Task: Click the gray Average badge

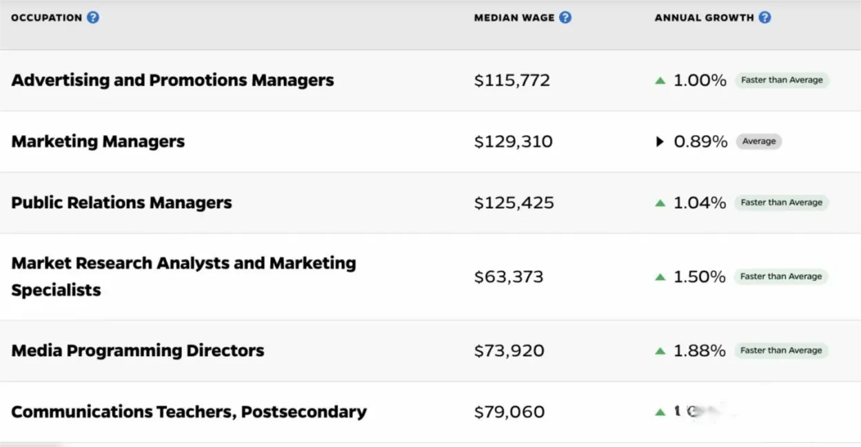Action: click(x=759, y=142)
